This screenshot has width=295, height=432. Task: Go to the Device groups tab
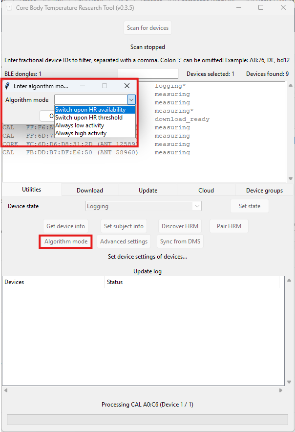point(264,191)
